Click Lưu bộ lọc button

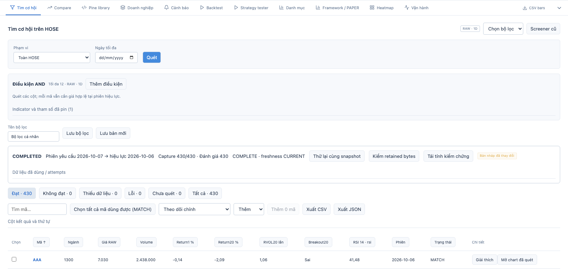[x=78, y=133]
